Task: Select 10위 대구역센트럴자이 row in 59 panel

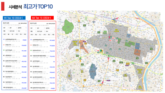Action: point(15,88)
